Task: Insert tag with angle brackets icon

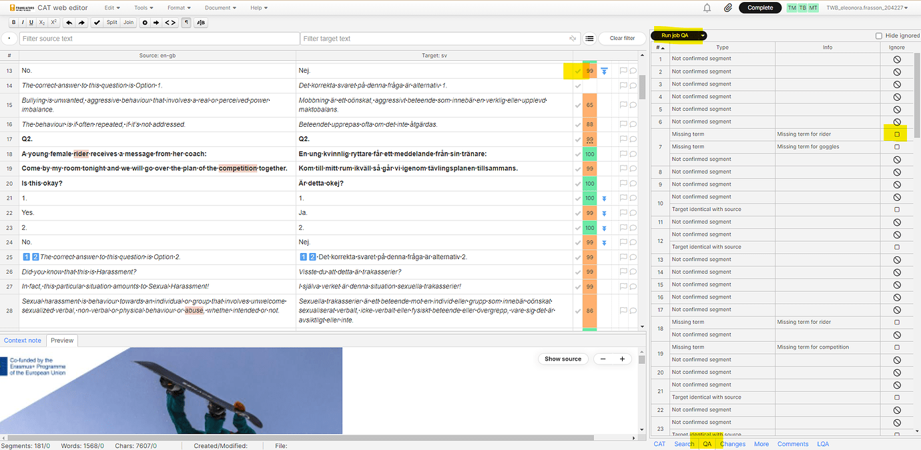Action: coord(170,23)
